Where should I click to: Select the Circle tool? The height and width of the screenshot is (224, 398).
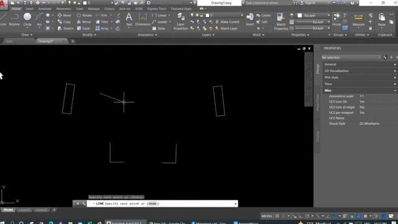tap(27, 20)
